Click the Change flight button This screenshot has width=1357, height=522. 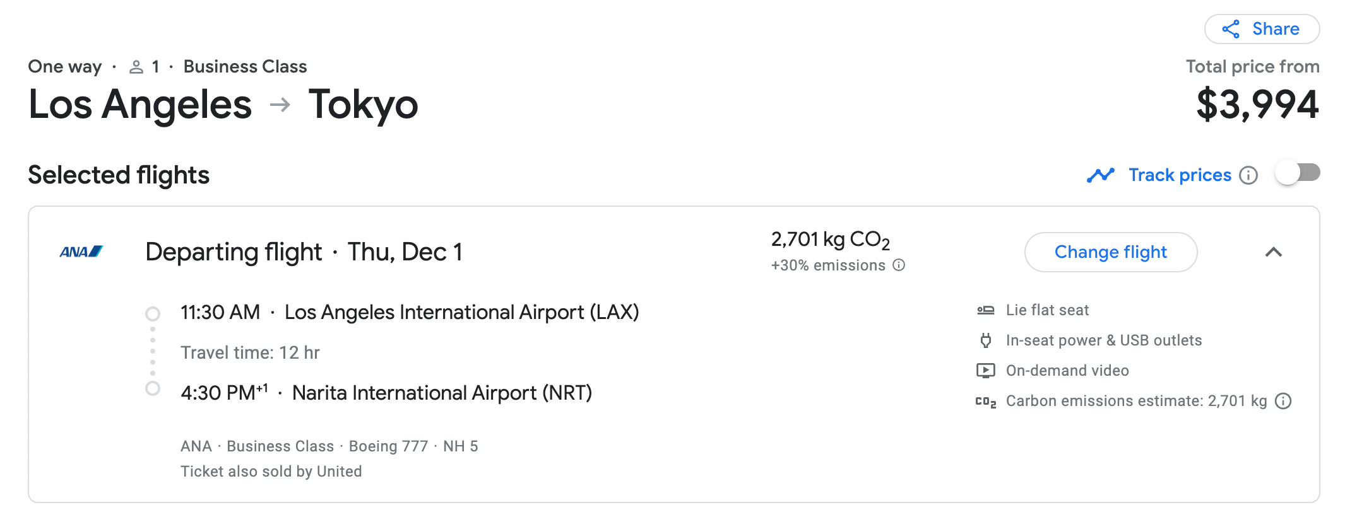coord(1110,252)
